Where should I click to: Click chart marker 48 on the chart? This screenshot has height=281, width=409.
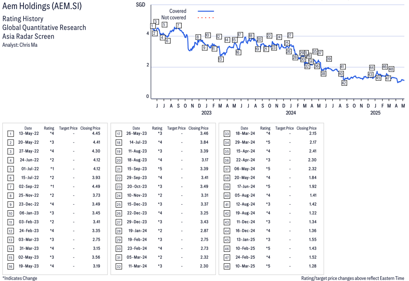click(x=391, y=69)
